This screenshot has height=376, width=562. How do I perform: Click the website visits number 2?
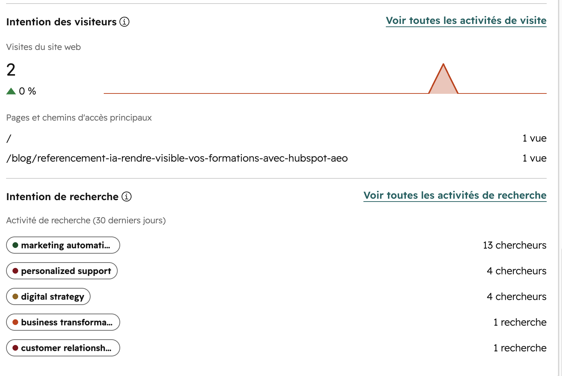(11, 70)
